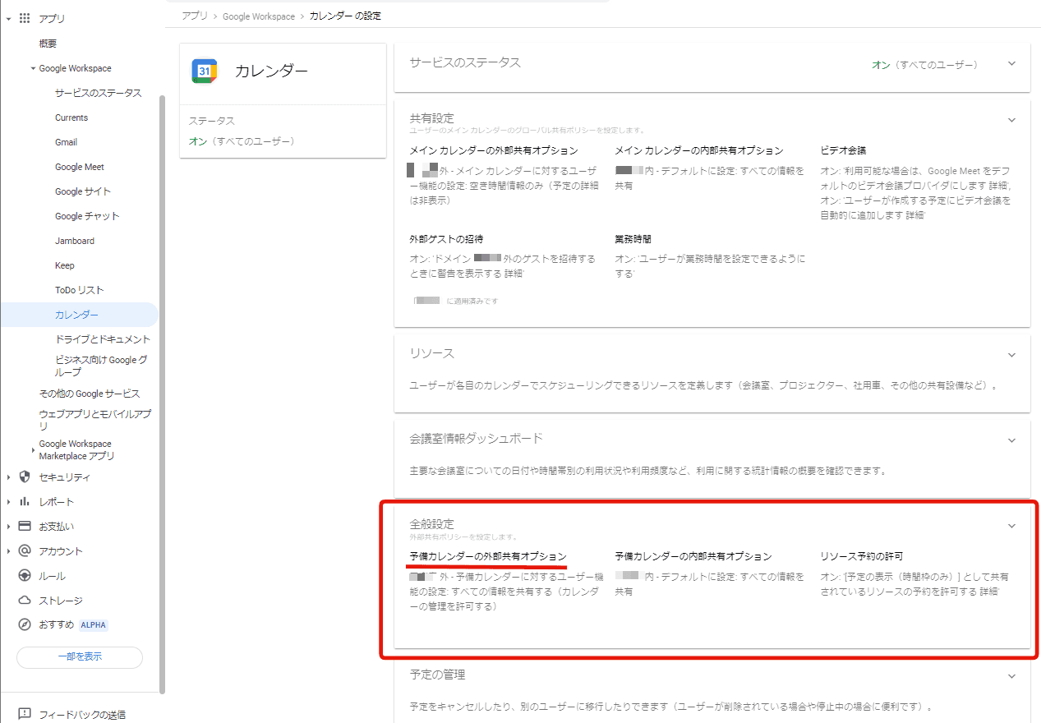Open ドライブとドキュメント in the sidebar
Viewport: 1041px width, 723px height.
click(x=103, y=339)
